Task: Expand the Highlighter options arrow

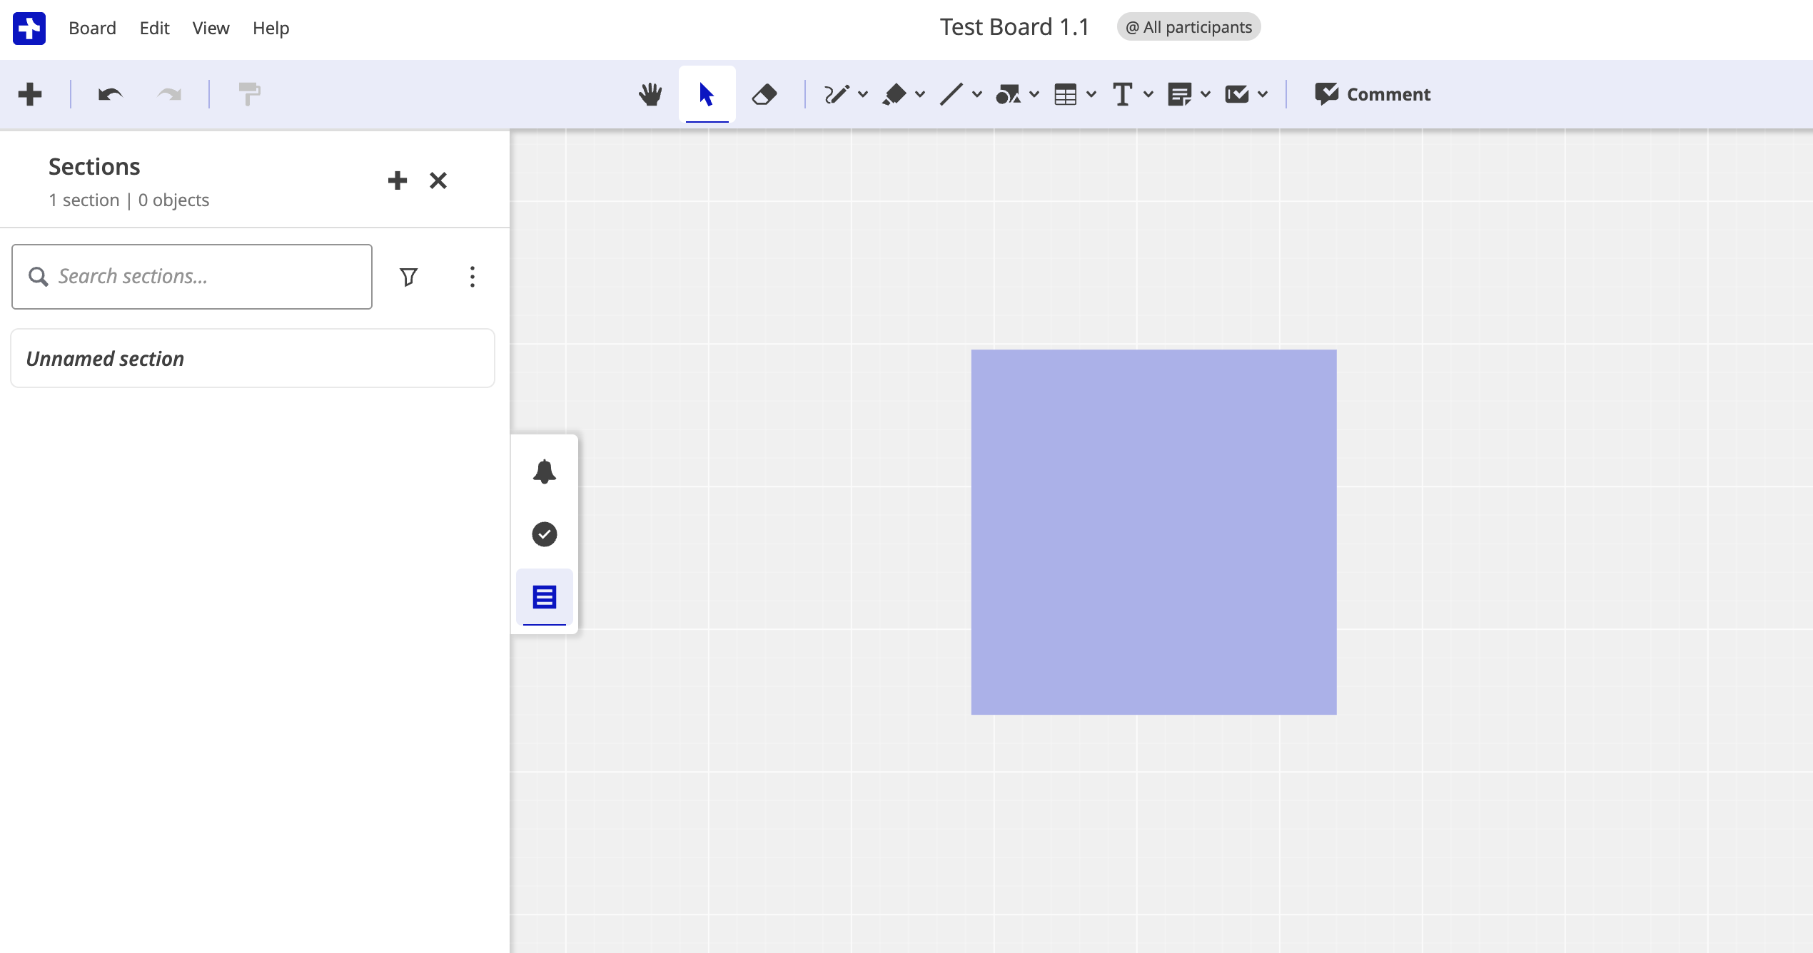Action: pos(920,94)
